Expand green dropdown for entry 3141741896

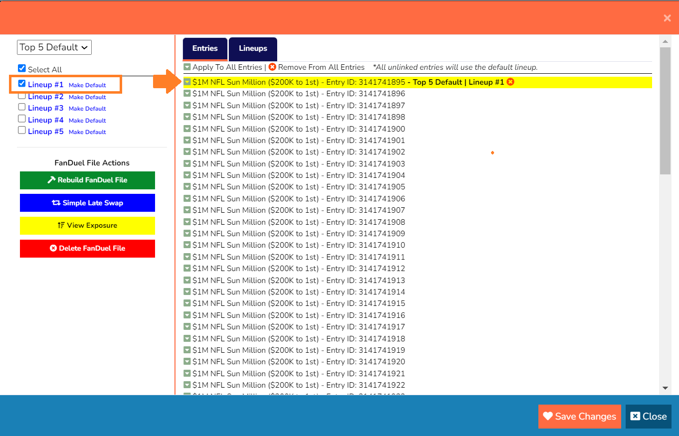(x=187, y=94)
